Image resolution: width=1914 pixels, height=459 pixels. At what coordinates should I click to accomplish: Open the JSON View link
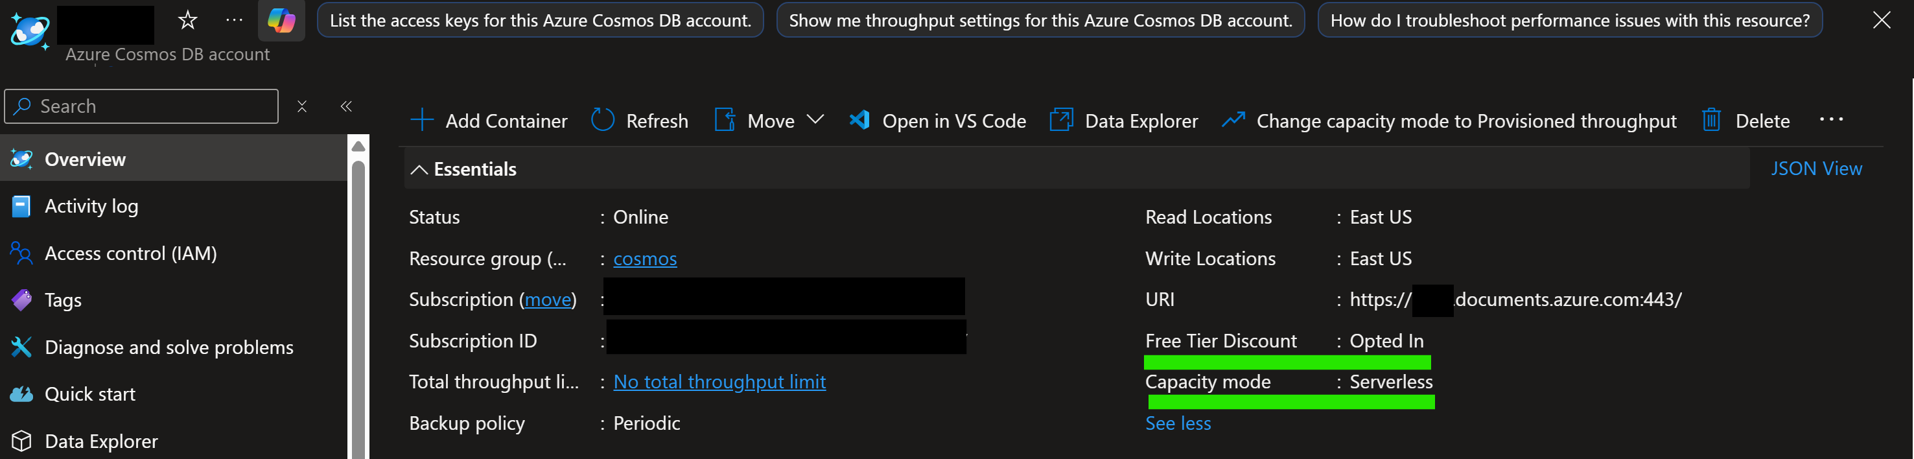pos(1816,169)
